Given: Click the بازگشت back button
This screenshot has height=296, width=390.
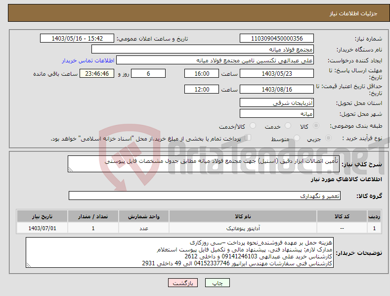Looking at the screenshot, I should pyautogui.click(x=183, y=283).
